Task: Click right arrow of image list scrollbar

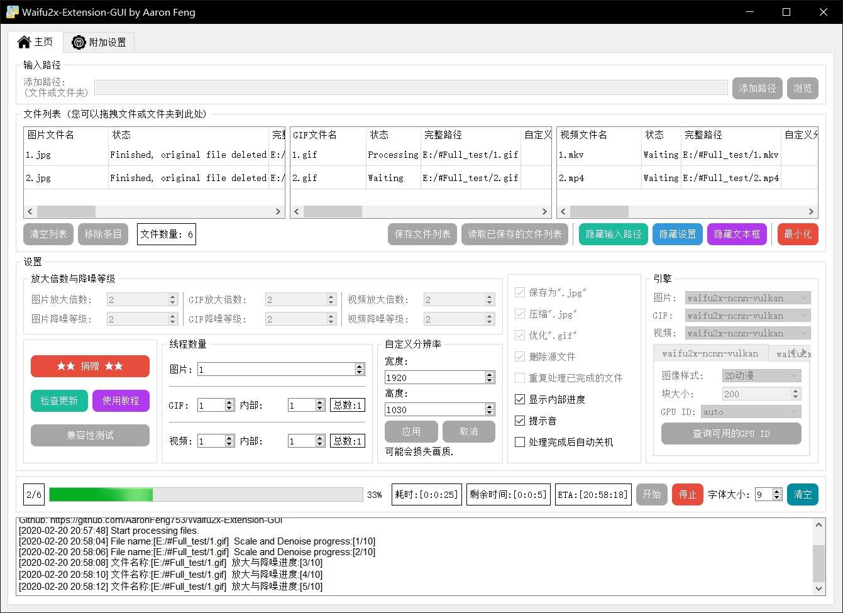Action: point(278,212)
